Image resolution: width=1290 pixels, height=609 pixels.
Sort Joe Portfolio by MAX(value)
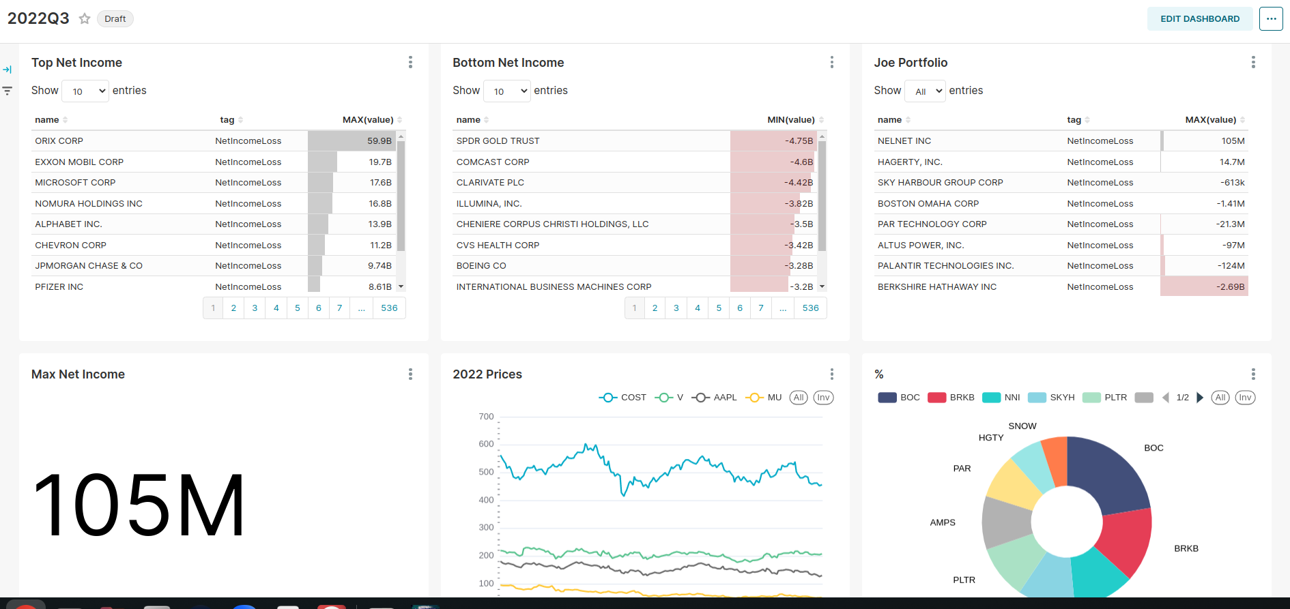1215,120
